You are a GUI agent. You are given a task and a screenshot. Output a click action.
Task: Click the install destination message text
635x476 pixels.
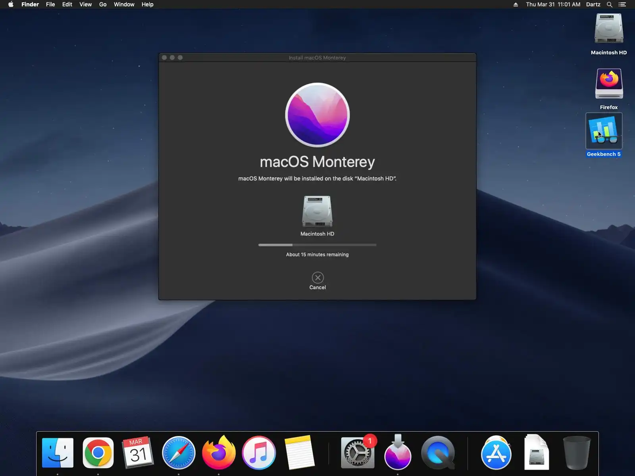click(x=317, y=178)
